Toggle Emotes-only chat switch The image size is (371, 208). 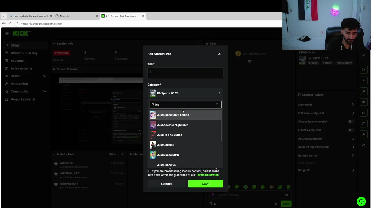tap(351, 130)
